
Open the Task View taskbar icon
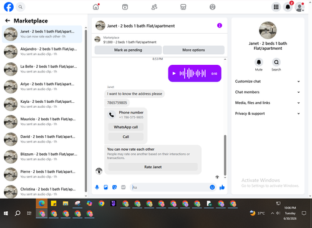pyautogui.click(x=29, y=213)
